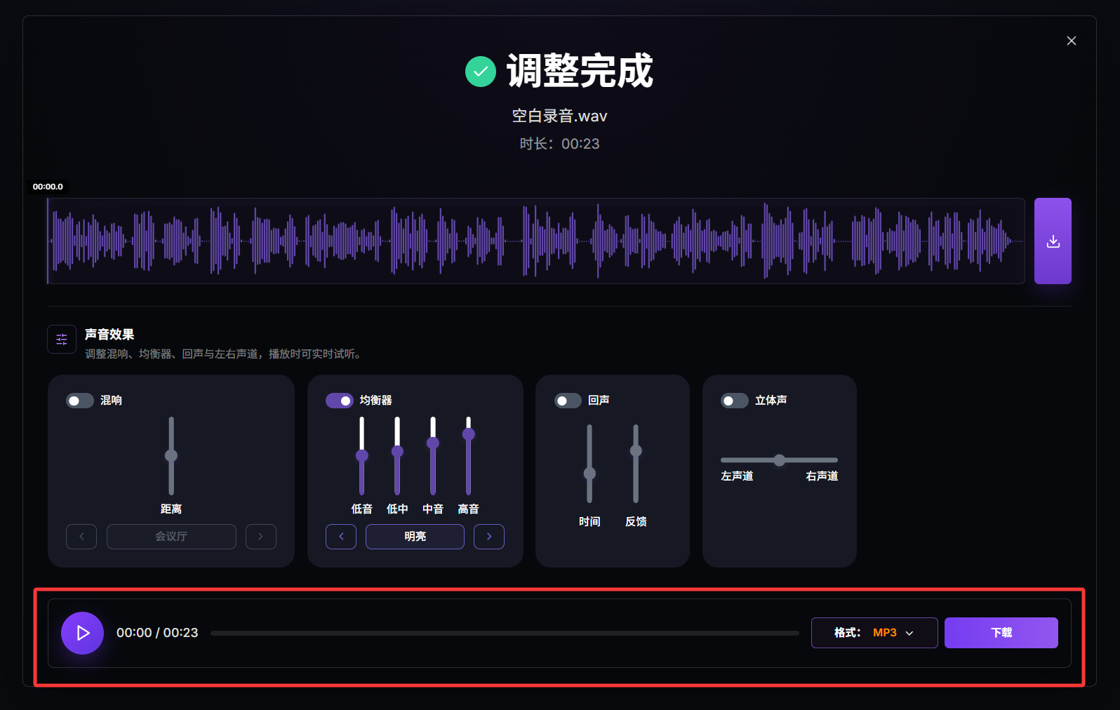This screenshot has width=1120, height=710.
Task: Click the 右声道 right channel label
Action: pos(822,476)
